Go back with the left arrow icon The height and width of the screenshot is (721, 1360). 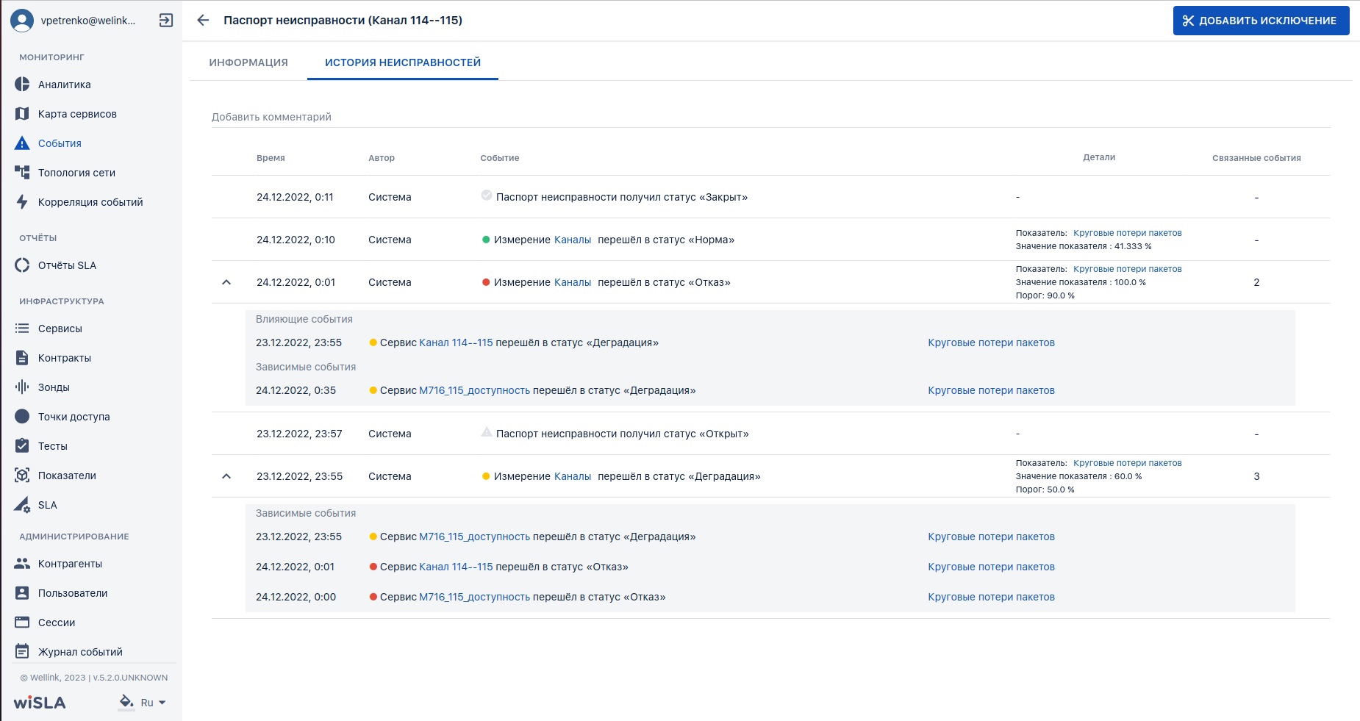click(x=203, y=21)
